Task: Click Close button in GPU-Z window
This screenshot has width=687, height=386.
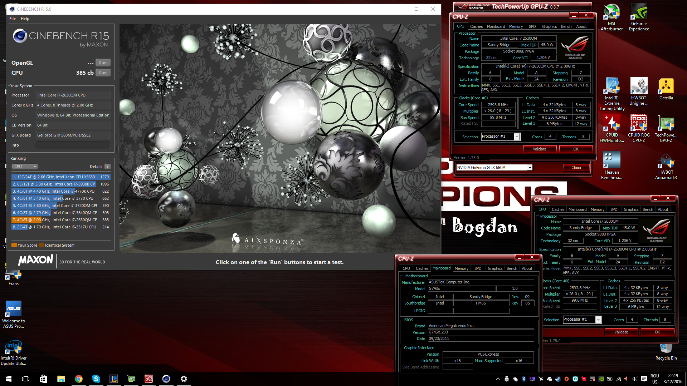Action: pos(576,167)
